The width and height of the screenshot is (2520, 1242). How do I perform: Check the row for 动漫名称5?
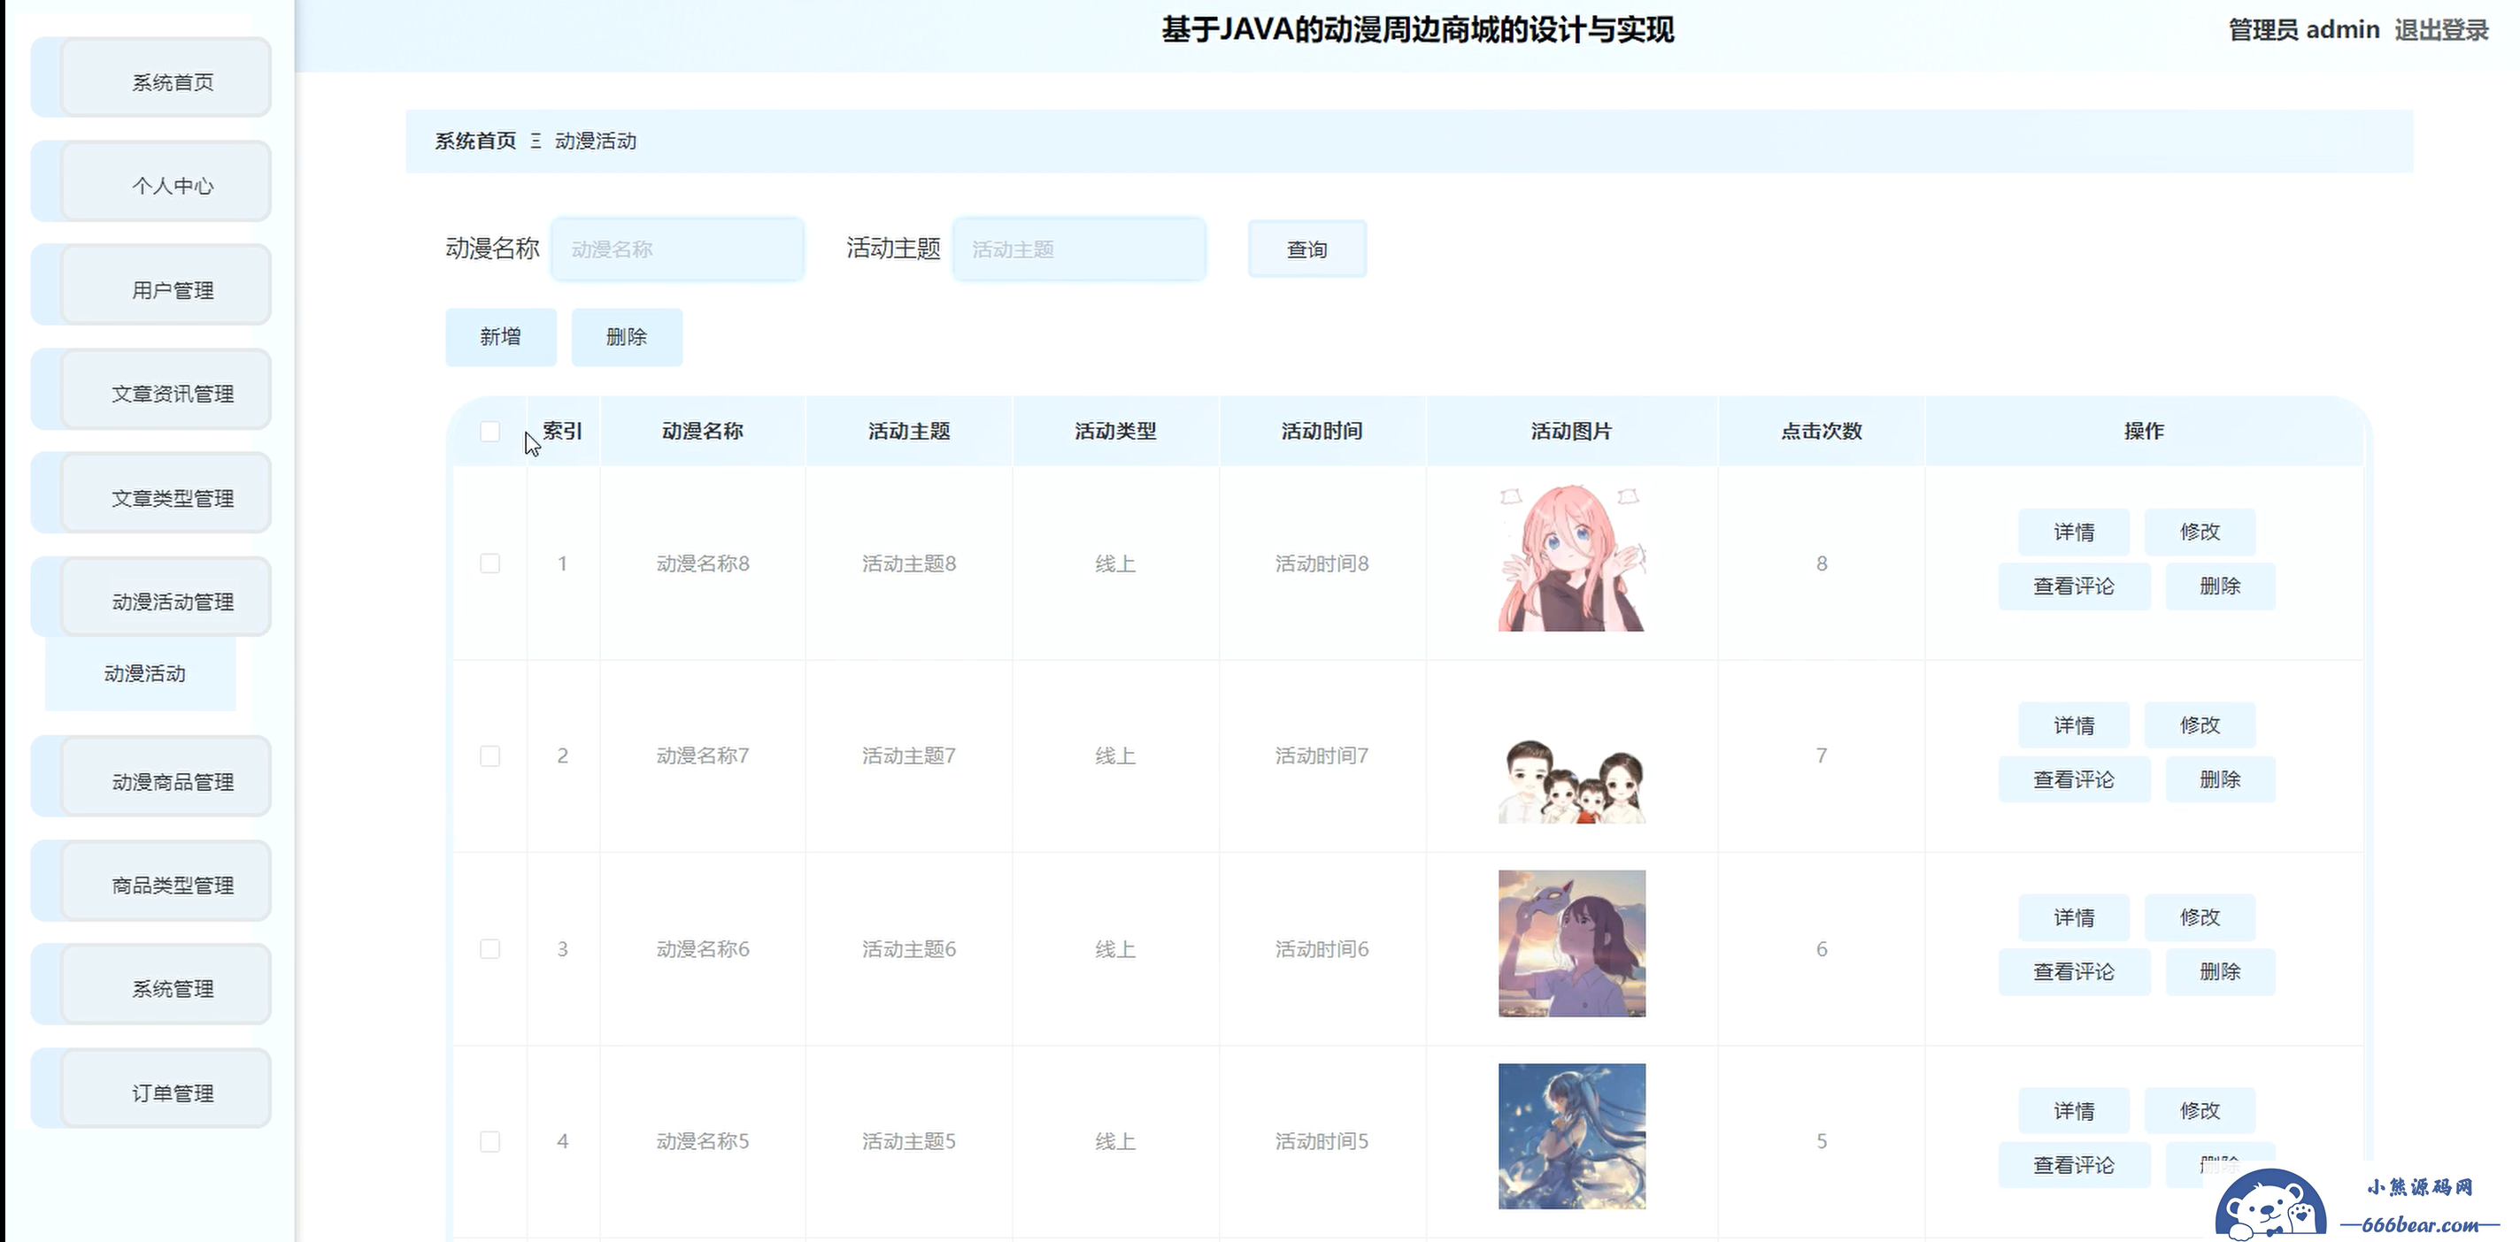point(490,1141)
